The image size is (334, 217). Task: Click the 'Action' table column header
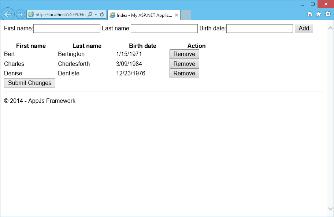click(x=196, y=46)
